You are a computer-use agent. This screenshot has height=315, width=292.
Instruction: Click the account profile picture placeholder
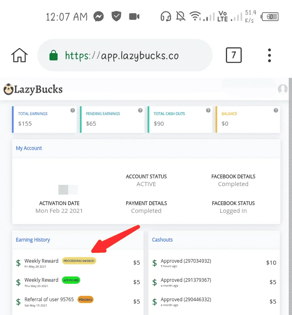[x=68, y=190]
